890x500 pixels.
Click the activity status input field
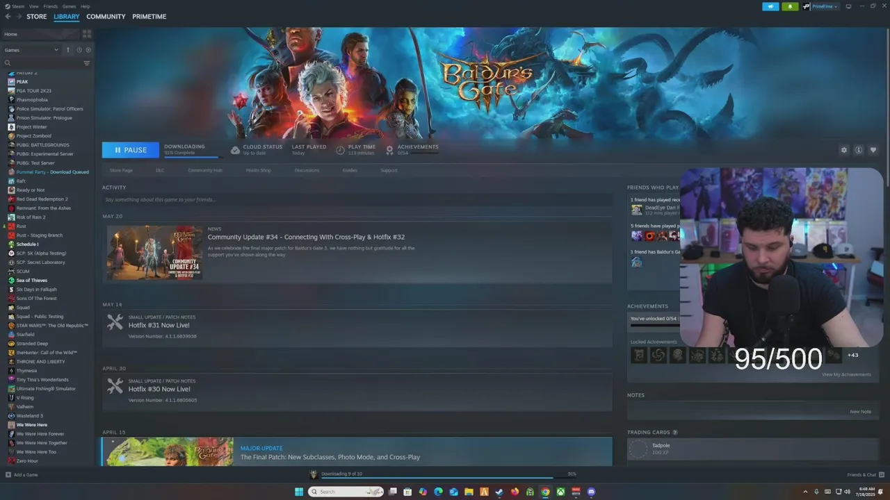point(357,199)
